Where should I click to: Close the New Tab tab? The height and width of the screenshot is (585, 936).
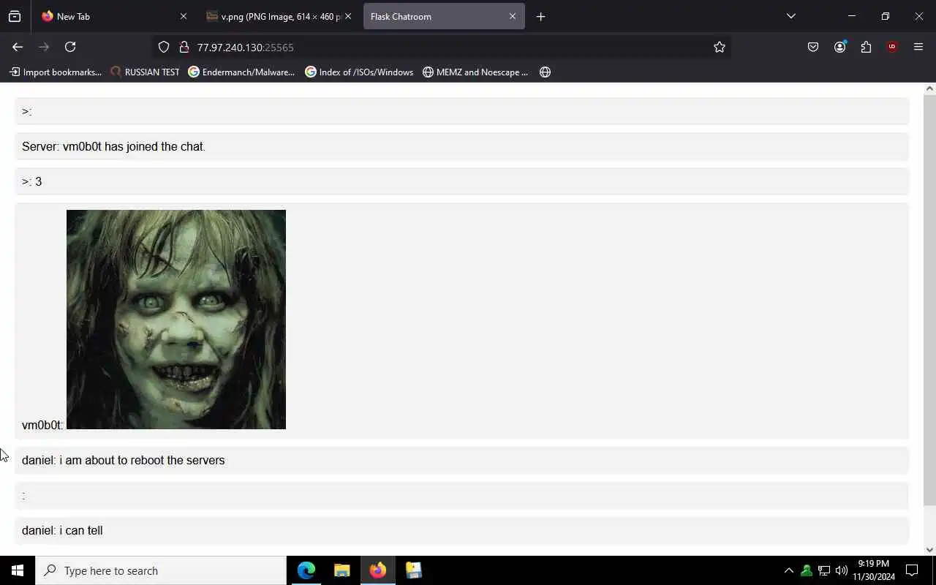183,16
